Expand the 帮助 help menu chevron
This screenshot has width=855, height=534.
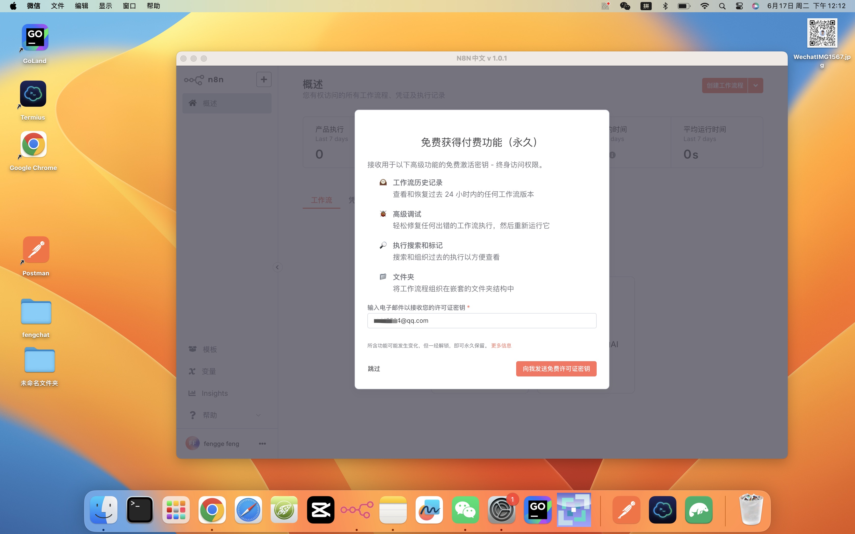point(258,415)
